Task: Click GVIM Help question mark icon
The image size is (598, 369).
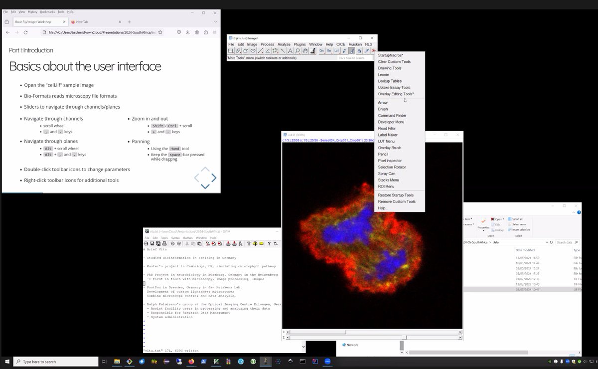Action: tap(269, 243)
